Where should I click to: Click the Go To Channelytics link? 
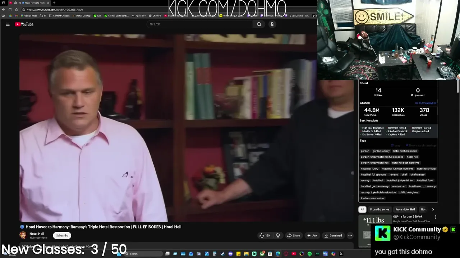(425, 103)
